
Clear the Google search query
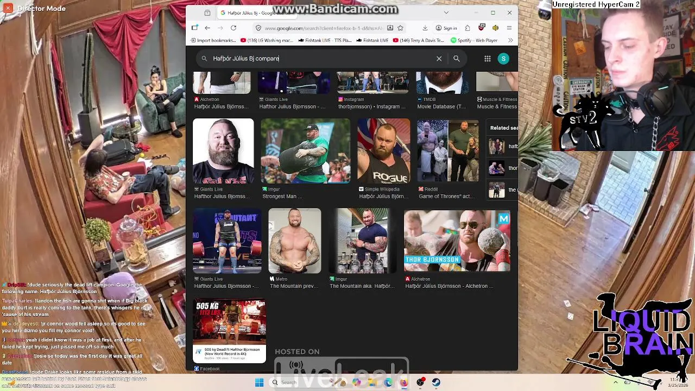(439, 58)
